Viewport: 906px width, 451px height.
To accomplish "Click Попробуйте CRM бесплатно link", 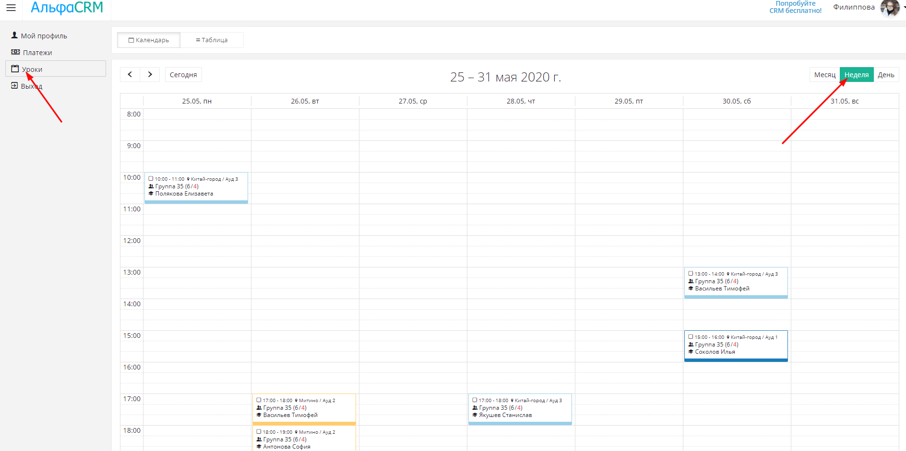I will (x=795, y=7).
